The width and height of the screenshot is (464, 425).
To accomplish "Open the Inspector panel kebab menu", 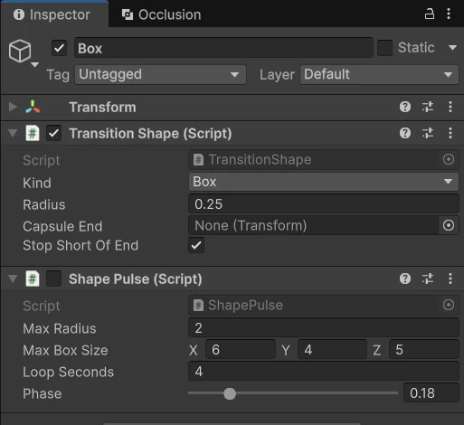I will (x=449, y=14).
